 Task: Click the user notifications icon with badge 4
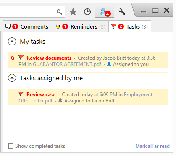point(105,12)
